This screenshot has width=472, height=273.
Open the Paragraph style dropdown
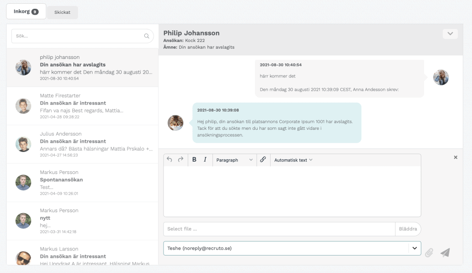pyautogui.click(x=235, y=160)
